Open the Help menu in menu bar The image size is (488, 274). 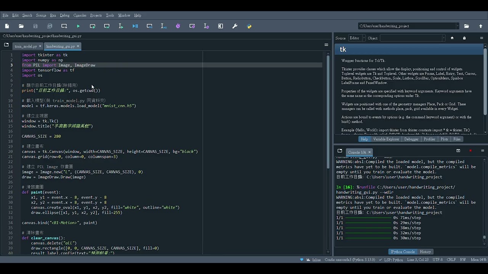tap(138, 16)
